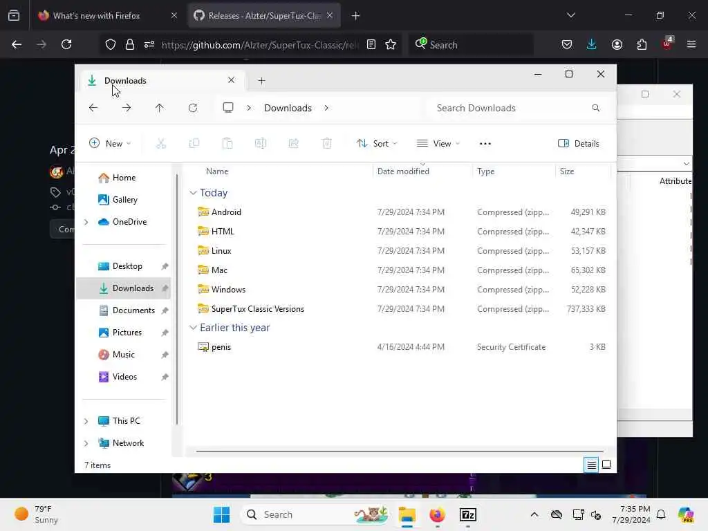
Task: Open the New item dropdown
Action: [110, 144]
